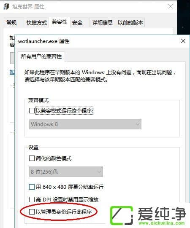Screen dimensions: 190x228
Task: Check 简化的颜色模式 option
Action: pyautogui.click(x=32, y=158)
